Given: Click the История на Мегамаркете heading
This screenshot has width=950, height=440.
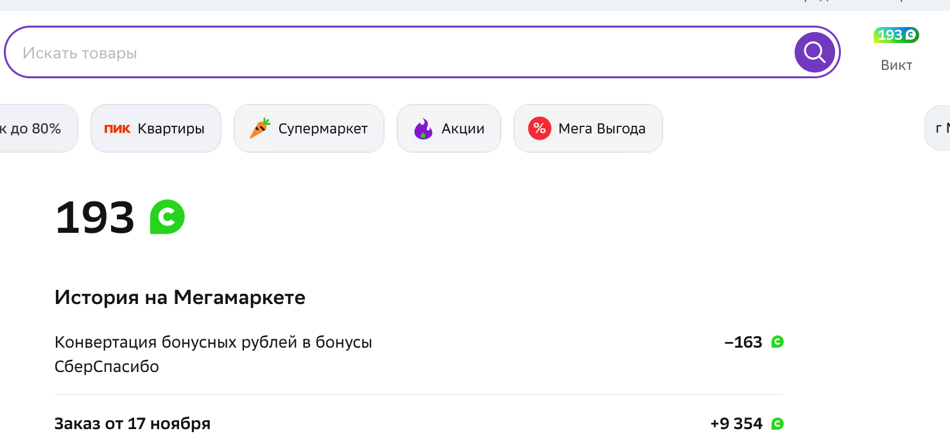Looking at the screenshot, I should click(x=180, y=298).
